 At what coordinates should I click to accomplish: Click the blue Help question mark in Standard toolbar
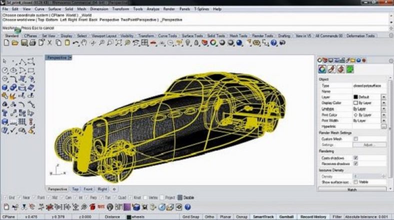(x=273, y=43)
